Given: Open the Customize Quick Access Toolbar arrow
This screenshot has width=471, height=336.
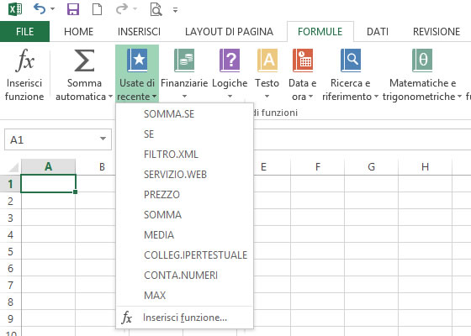Looking at the screenshot, I should (175, 10).
